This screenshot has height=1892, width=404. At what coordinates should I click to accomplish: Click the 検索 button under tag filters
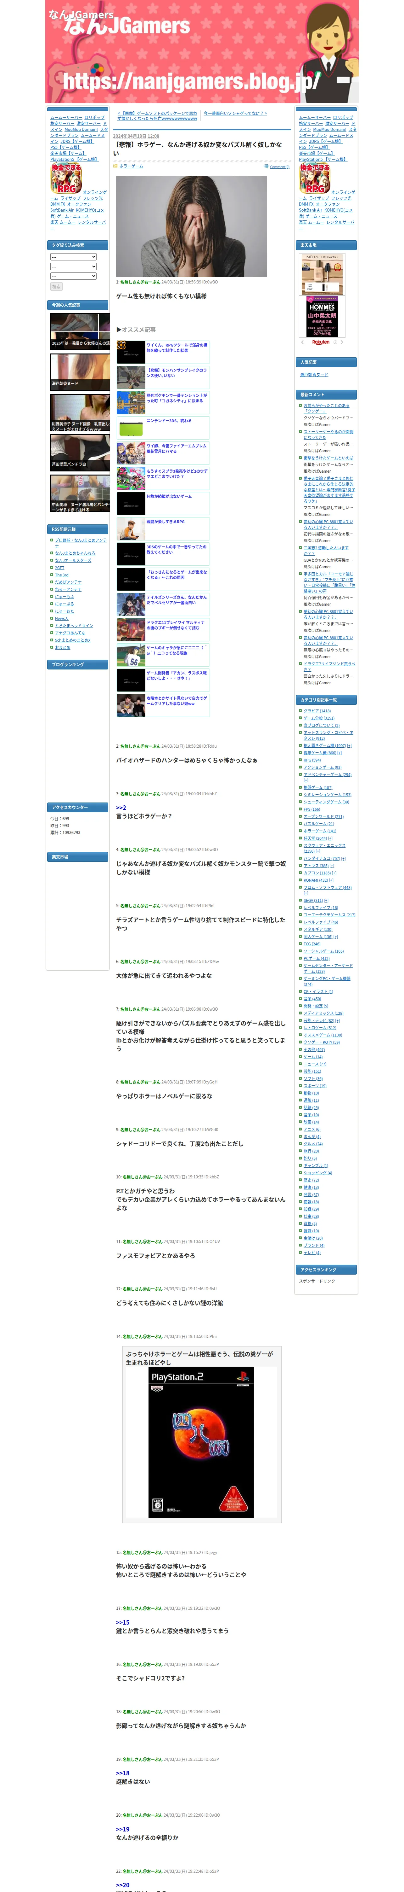point(56,286)
